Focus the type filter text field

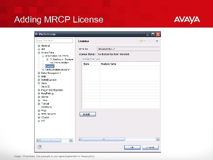coord(54,41)
